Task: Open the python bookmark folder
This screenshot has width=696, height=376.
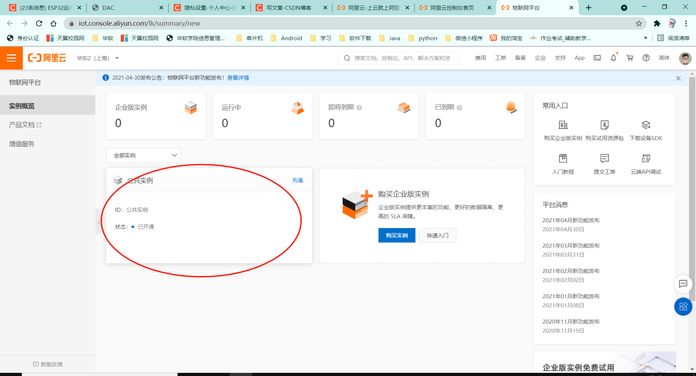Action: 423,38
